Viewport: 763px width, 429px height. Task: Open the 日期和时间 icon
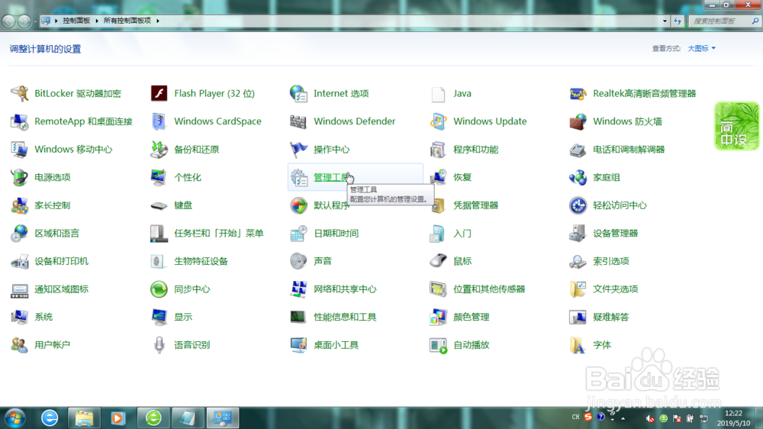(298, 234)
